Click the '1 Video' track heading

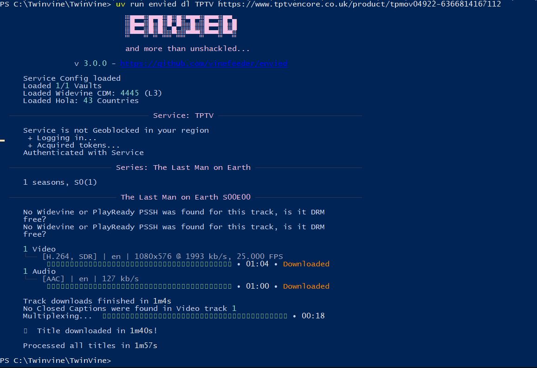[x=39, y=249]
